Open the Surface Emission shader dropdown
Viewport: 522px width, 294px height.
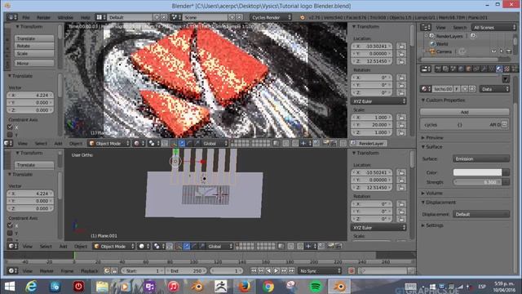pos(481,158)
